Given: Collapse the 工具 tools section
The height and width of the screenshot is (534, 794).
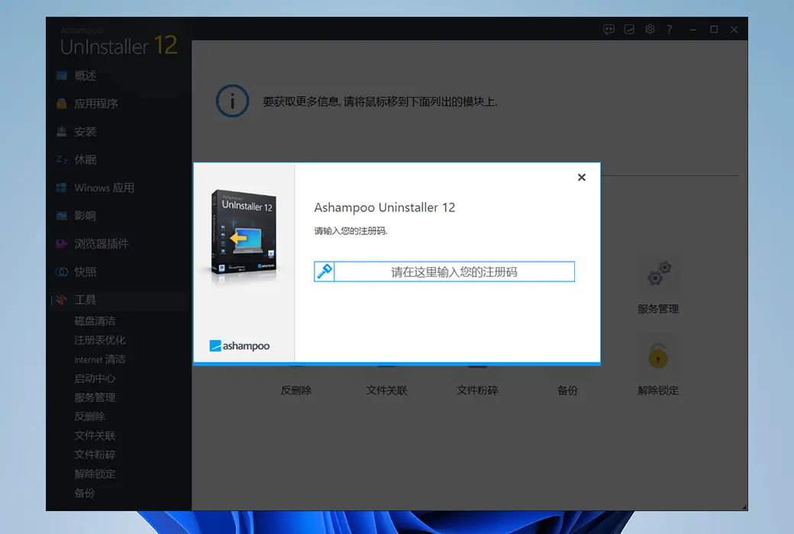Looking at the screenshot, I should point(85,300).
